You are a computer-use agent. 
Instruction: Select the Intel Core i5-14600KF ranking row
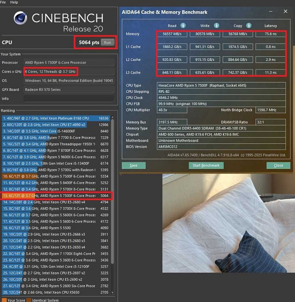(49, 131)
